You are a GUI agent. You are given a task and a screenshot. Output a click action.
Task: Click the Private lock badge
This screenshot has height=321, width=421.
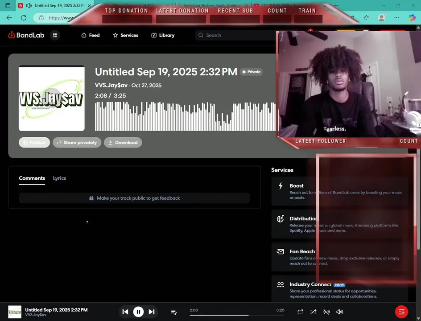252,72
